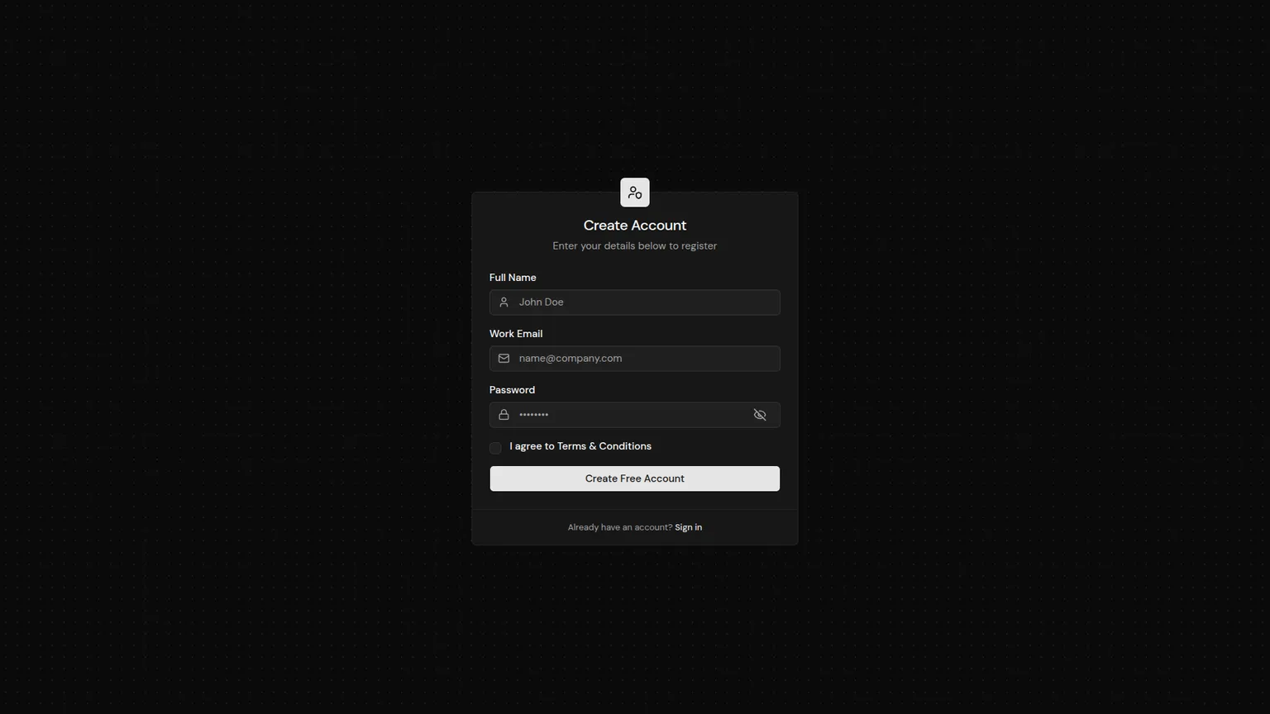Screen dimensions: 1270x714
Task: Click the lock icon in Password field
Action: tap(504, 415)
